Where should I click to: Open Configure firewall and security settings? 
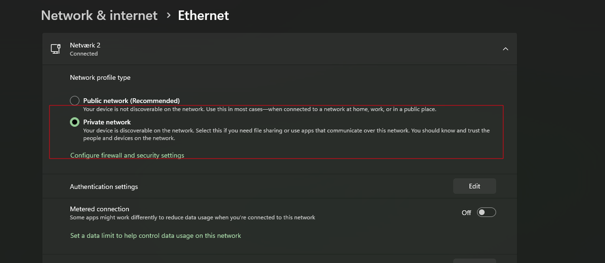127,155
